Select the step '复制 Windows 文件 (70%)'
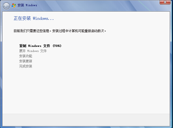This screenshot has height=128, width=173. (40, 46)
